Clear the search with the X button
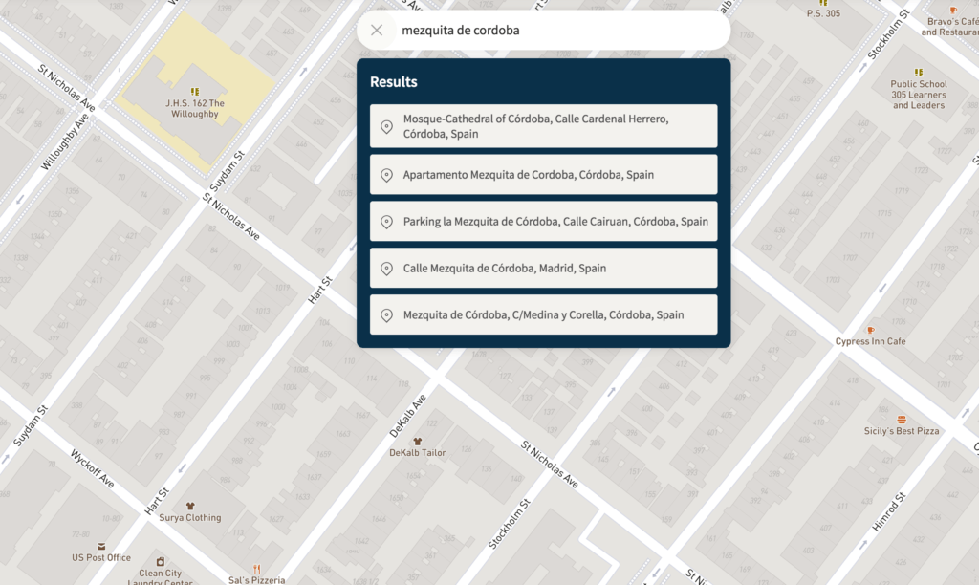The height and width of the screenshot is (585, 979). pos(377,30)
